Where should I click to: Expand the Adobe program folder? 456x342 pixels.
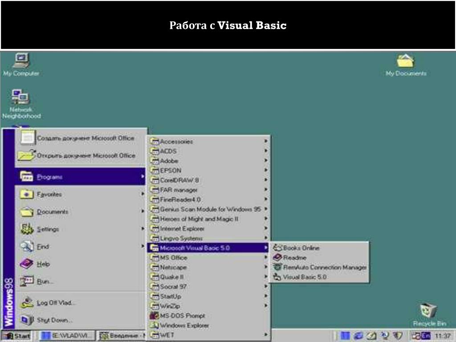point(208,161)
